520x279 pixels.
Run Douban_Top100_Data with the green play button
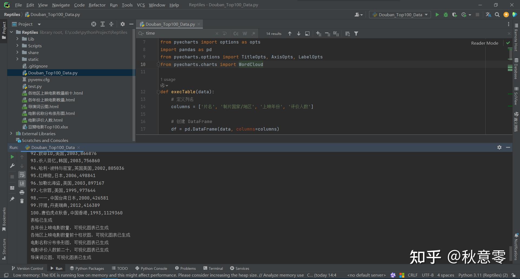pyautogui.click(x=437, y=15)
